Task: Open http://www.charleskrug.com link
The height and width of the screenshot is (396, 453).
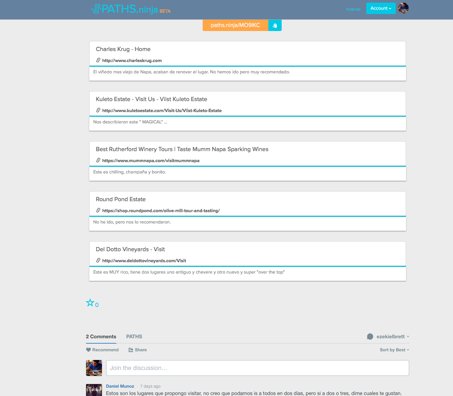Action: click(132, 60)
